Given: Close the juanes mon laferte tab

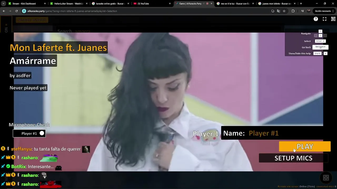Looking at the screenshot, I should click(295, 4).
